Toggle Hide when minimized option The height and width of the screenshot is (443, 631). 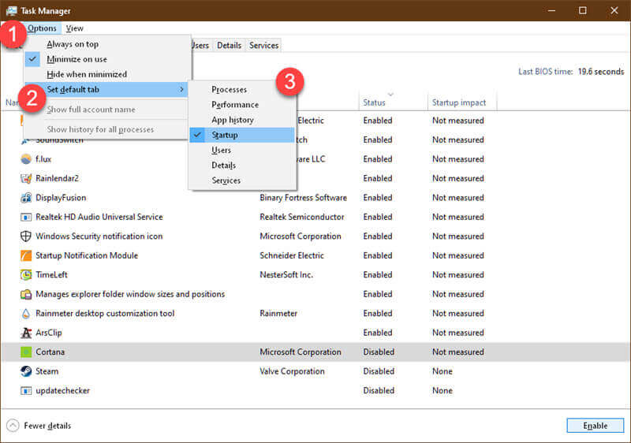coord(87,74)
